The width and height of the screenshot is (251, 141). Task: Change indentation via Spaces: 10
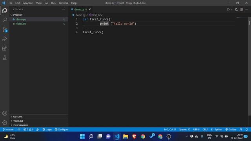coord(185,130)
